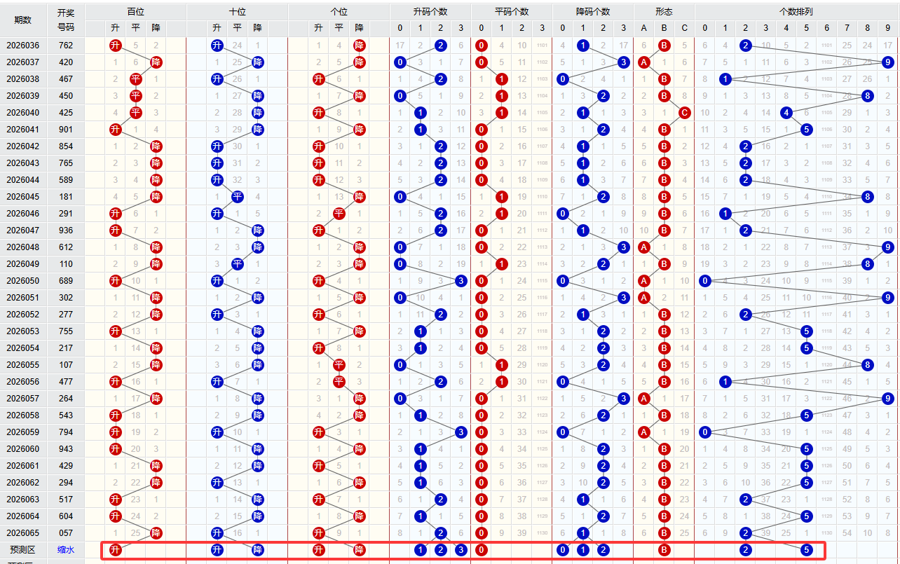Pick the 个数排列 5 ball in the prediction row
The width and height of the screenshot is (900, 564).
[807, 550]
